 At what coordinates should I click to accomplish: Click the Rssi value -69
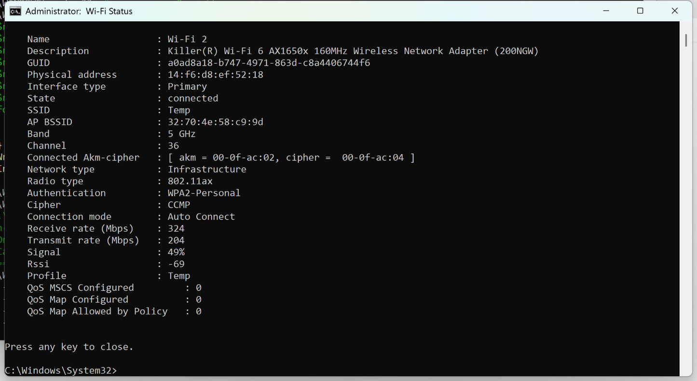pyautogui.click(x=176, y=264)
